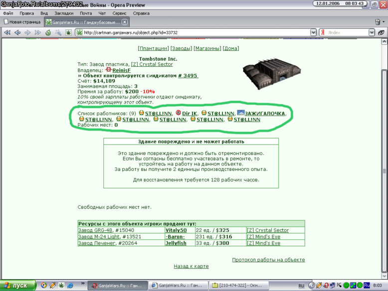The height and width of the screenshot is (291, 388).
Task: Click the red icon before Dir IK
Action: [x=178, y=113]
